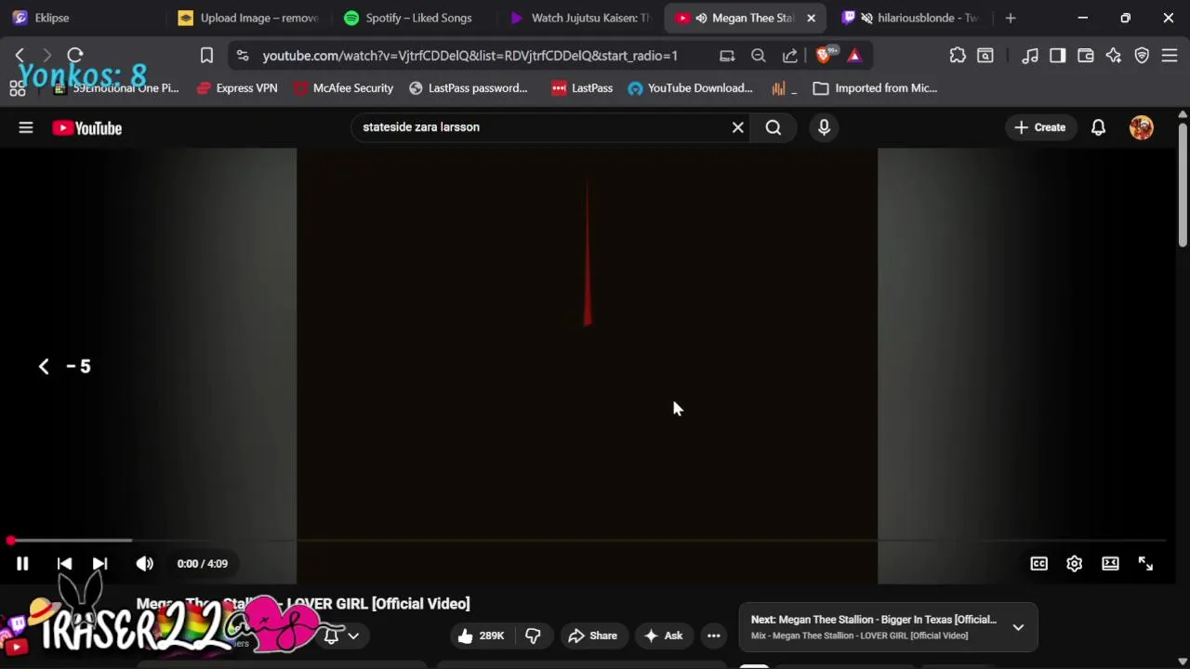The width and height of the screenshot is (1190, 669).
Task: Open the account avatar menu
Action: coord(1142,127)
